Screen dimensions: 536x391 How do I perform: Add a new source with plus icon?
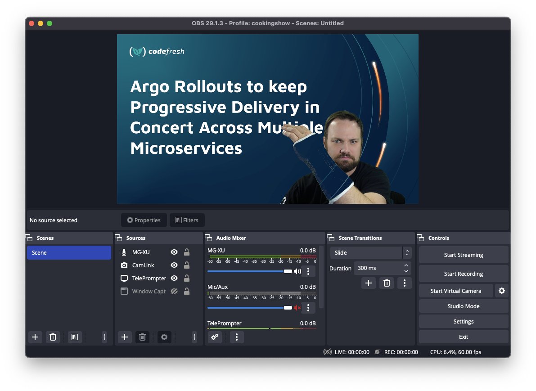[125, 337]
